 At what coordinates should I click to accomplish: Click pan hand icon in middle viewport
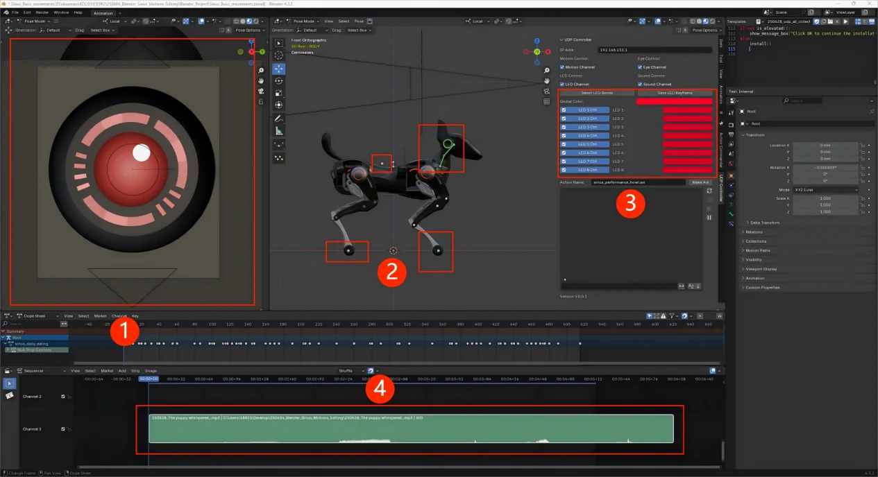547,81
